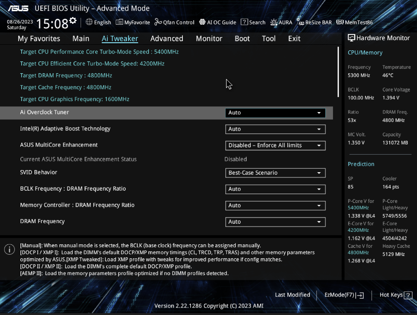Open DRAM Frequency dropdown

(x=275, y=222)
